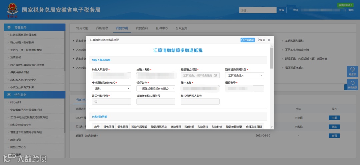
Task: Click the dialog vertical scrollbar thumb
Action: (272, 58)
